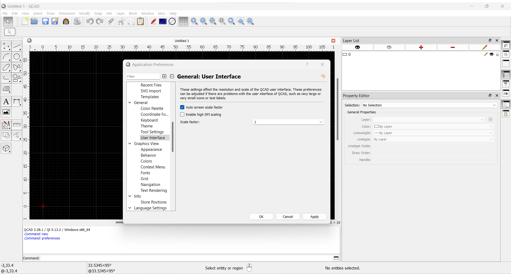Open the Modify menu
The image size is (511, 274).
[x=85, y=13]
